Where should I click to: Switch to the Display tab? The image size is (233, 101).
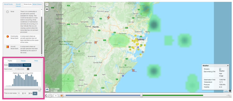(23, 61)
